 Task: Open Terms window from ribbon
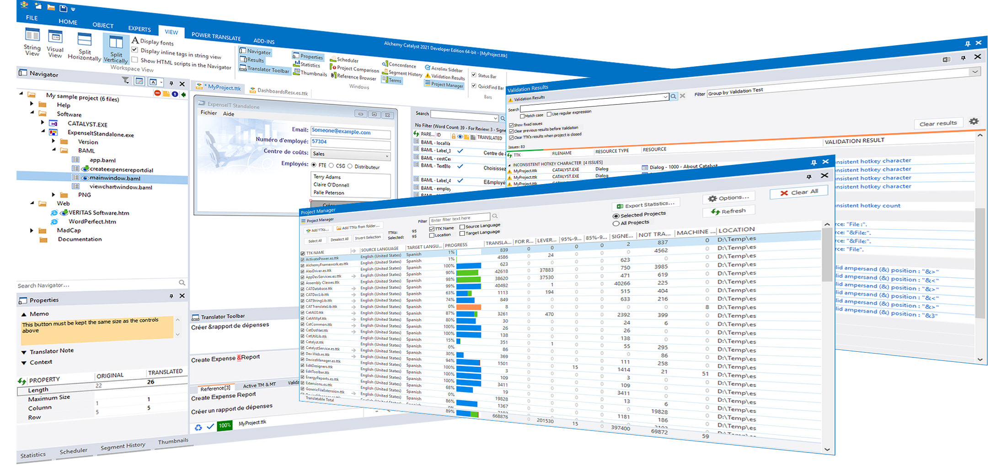(x=392, y=80)
